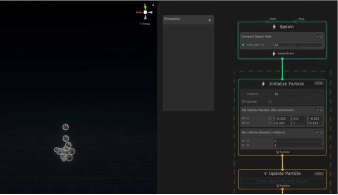Click velocity B z field showing 0.333
Viewport: 338px width, 195px height.
[316, 123]
